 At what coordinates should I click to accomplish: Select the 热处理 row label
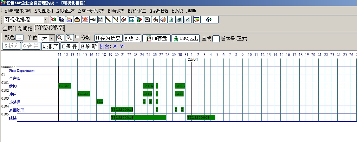(15, 102)
